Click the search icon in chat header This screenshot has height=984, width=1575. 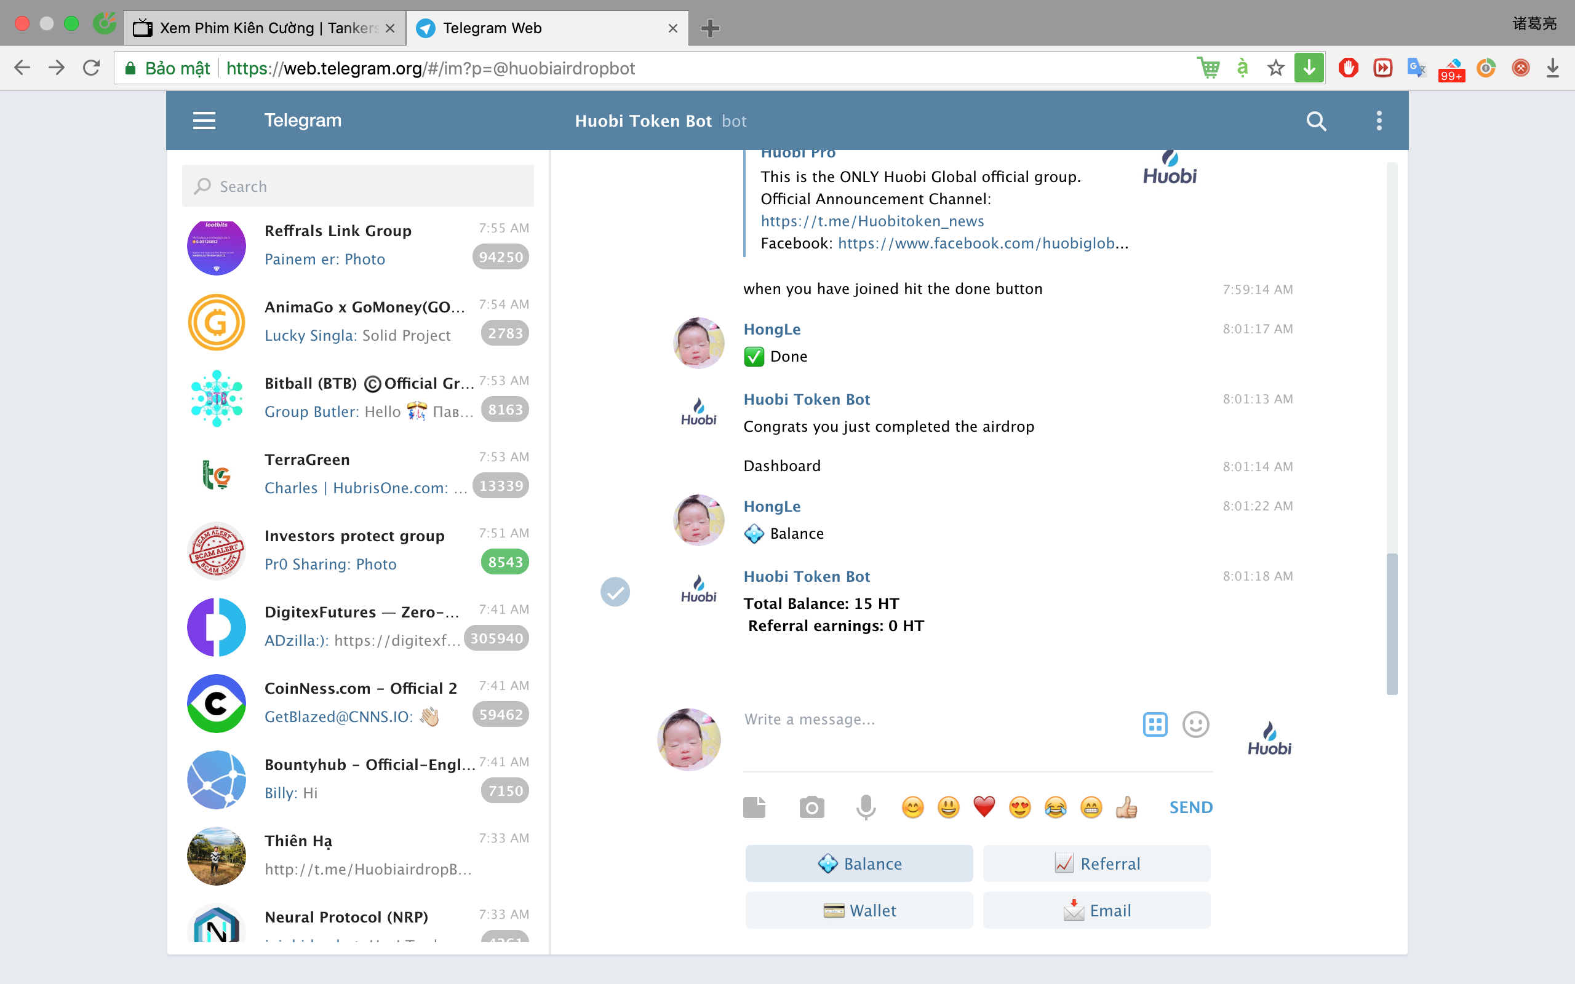1315,121
